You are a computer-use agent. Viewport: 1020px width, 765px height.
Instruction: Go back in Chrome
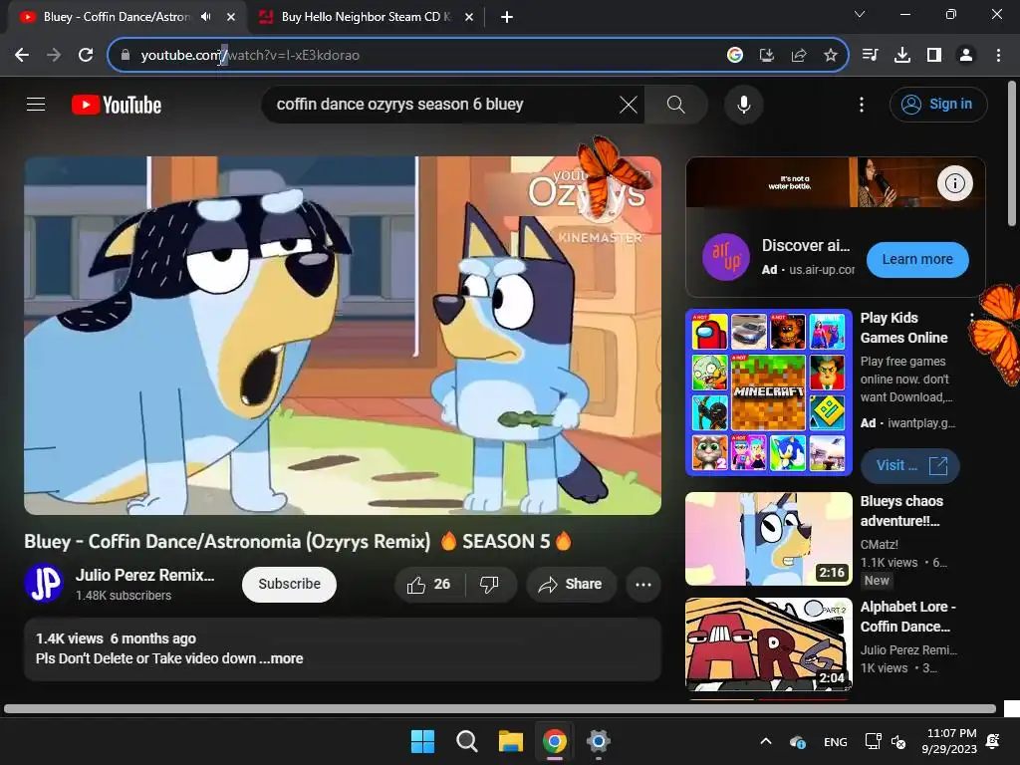click(22, 56)
